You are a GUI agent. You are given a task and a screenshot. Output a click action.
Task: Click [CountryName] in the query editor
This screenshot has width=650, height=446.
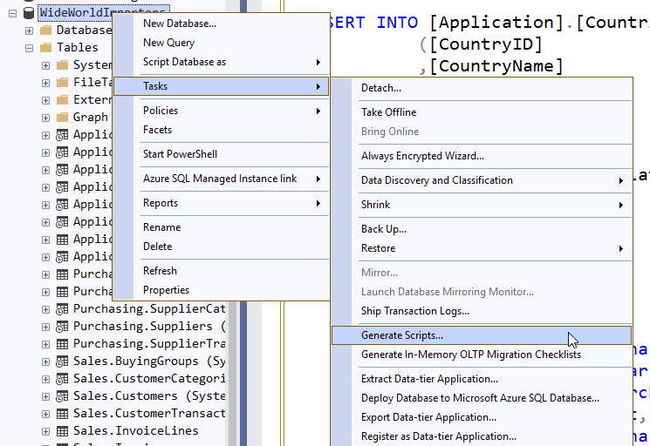pos(496,66)
